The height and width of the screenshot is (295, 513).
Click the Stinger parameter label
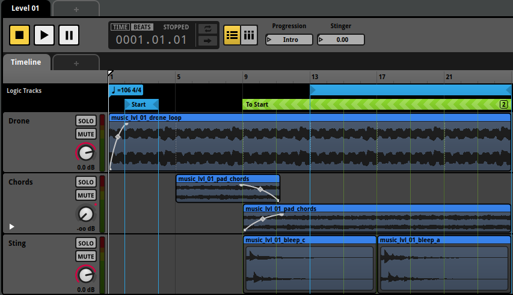coord(340,26)
